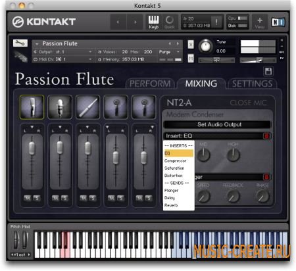Click the SPEED knob
Screen dimensions: 296x271
point(203,196)
